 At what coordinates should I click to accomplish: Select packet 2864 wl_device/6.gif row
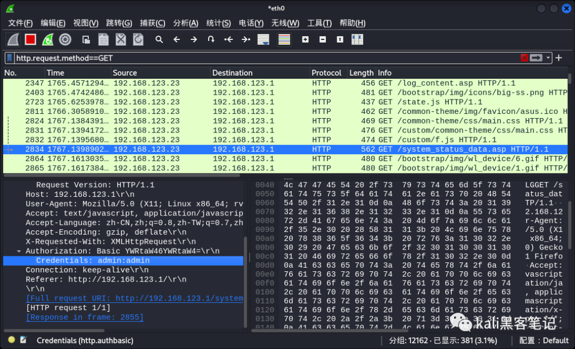pyautogui.click(x=285, y=159)
